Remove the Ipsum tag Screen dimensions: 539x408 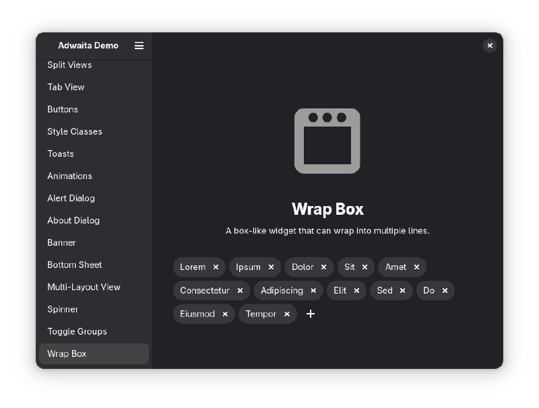click(271, 267)
